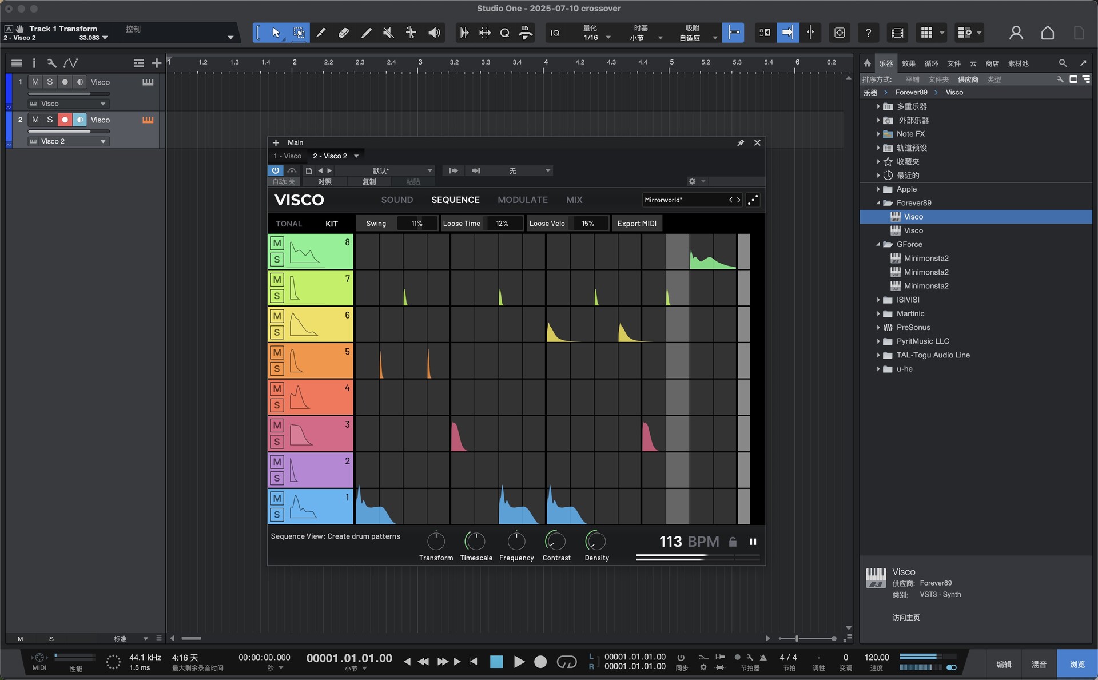Select the Eraser tool
The width and height of the screenshot is (1098, 680).
point(344,33)
